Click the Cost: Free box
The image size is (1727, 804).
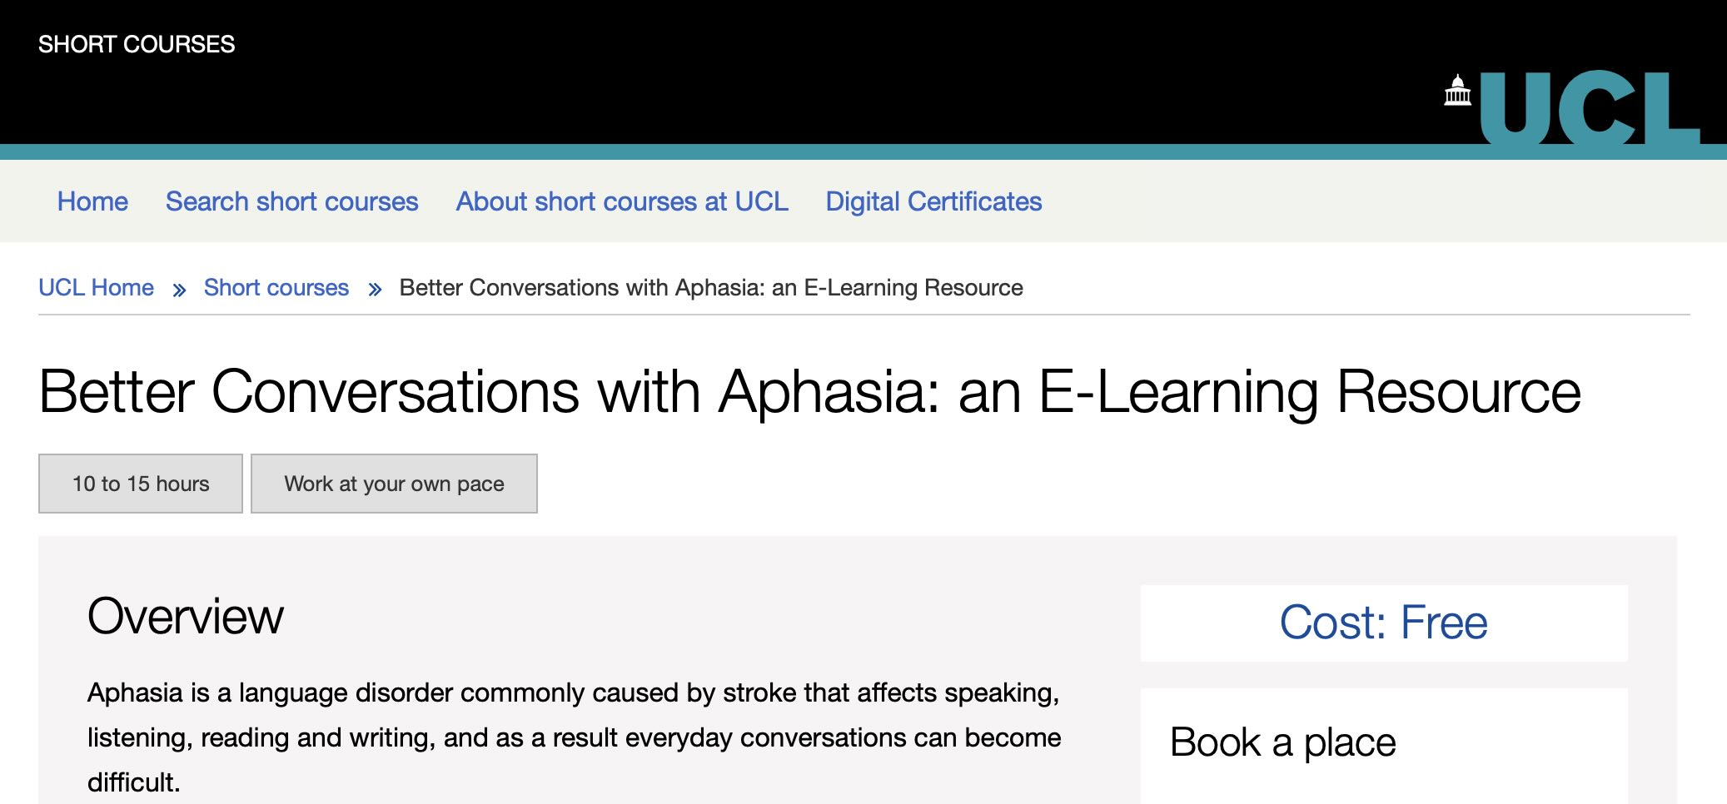coord(1383,623)
